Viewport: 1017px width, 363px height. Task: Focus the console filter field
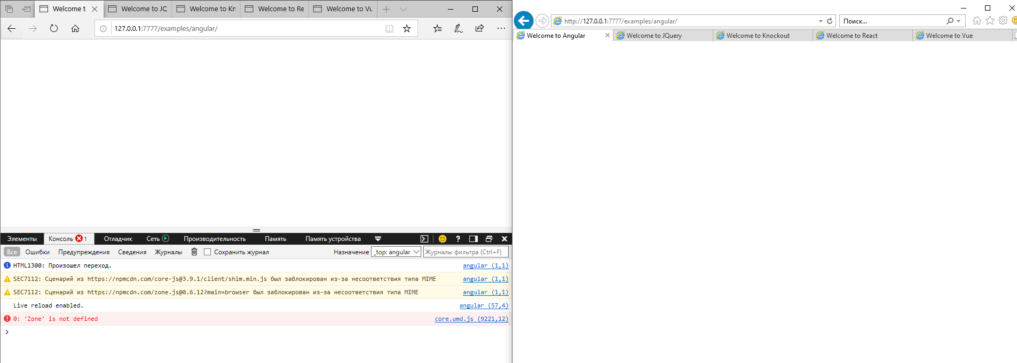pyautogui.click(x=466, y=252)
